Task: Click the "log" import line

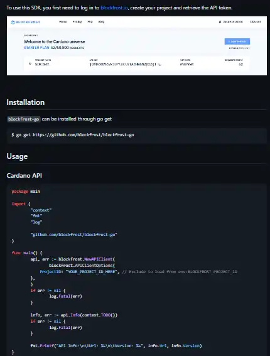Action: (36, 222)
